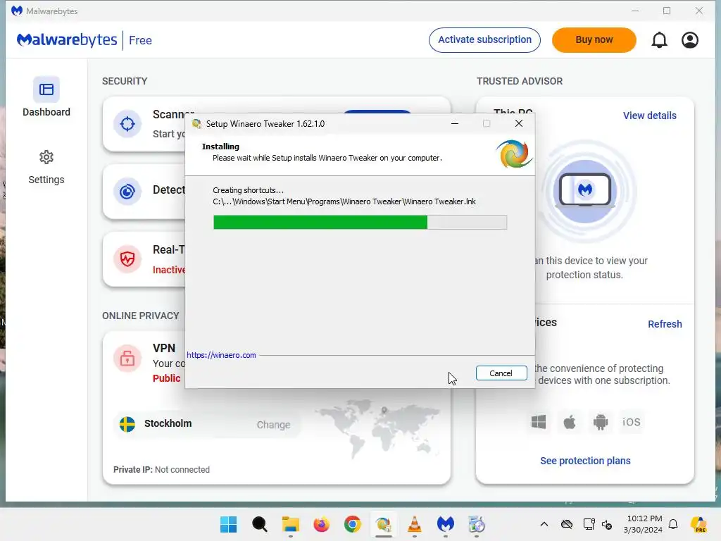Cancel the Winaero Tweaker installation
The width and height of the screenshot is (721, 541).
[x=501, y=373]
